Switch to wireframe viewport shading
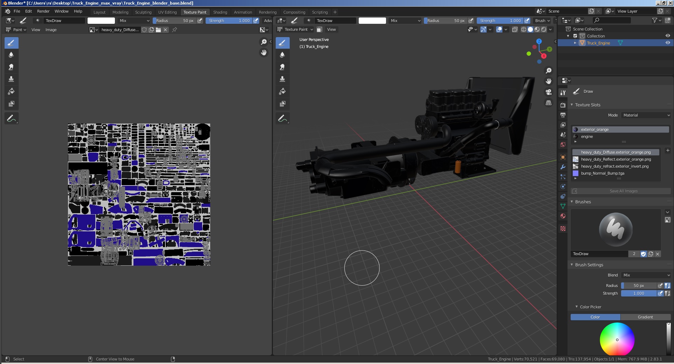Viewport: 674px width, 364px height. pos(524,29)
